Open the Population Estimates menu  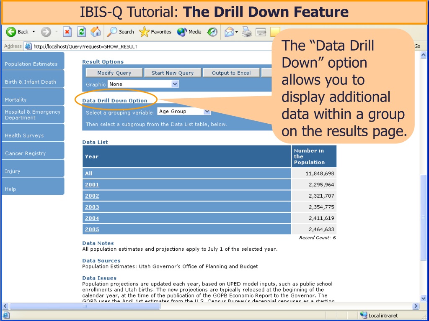coord(33,61)
